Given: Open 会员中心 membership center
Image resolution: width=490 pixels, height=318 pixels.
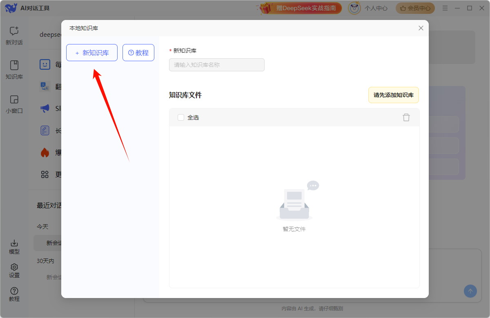Looking at the screenshot, I should 415,8.
